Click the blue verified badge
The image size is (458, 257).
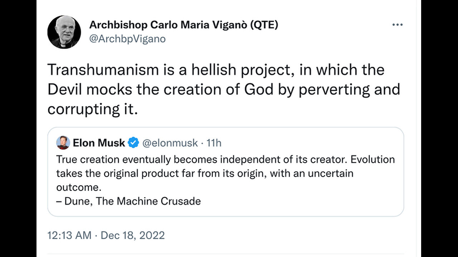pos(133,143)
